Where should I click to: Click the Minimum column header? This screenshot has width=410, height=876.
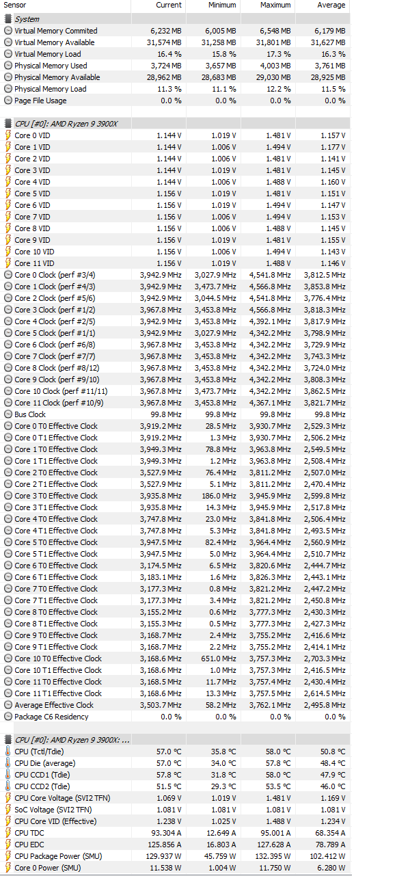(x=222, y=5)
